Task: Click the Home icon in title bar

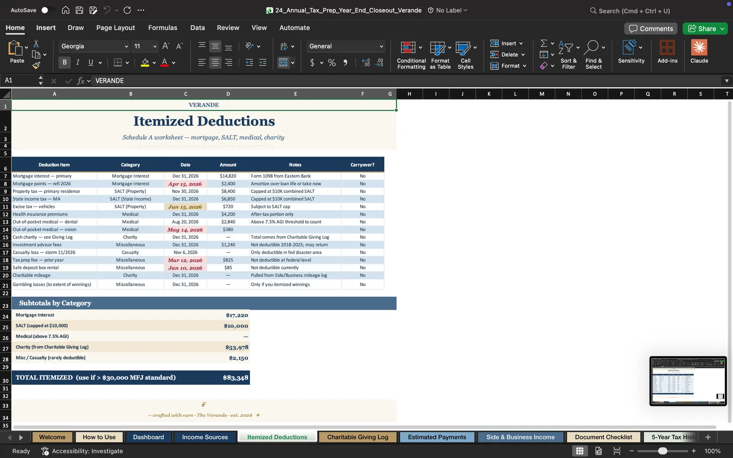Action: click(x=66, y=10)
